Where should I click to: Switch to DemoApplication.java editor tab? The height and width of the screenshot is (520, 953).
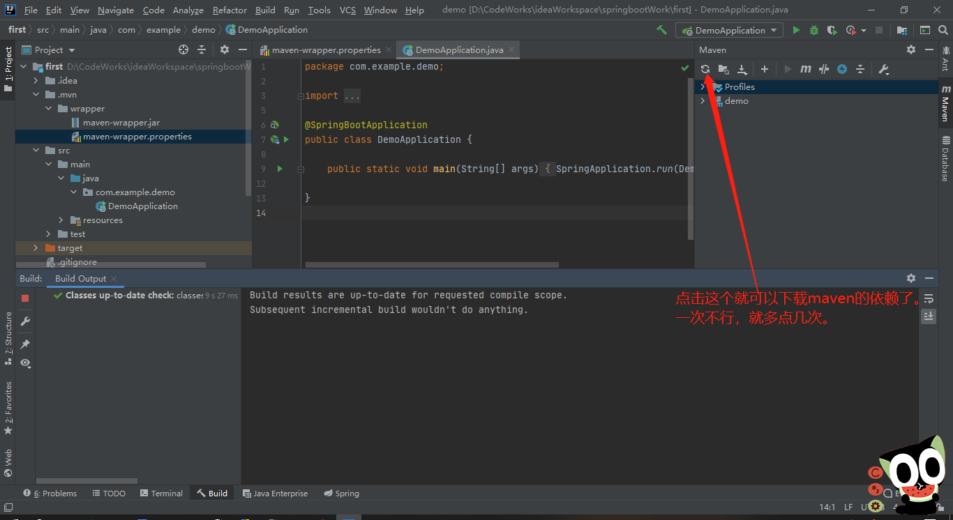pyautogui.click(x=459, y=49)
